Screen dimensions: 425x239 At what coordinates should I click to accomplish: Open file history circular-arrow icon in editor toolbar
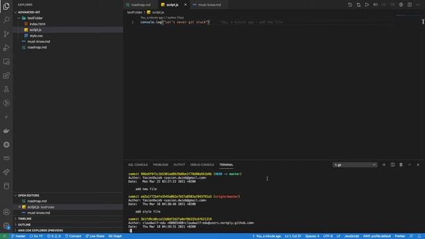(x=350, y=5)
